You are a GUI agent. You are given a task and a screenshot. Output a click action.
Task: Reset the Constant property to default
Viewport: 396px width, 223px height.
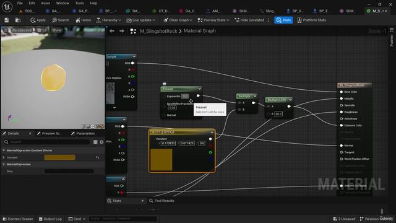(x=98, y=157)
